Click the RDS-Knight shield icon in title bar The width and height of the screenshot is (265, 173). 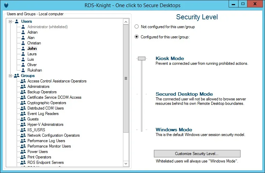[x=6, y=5]
